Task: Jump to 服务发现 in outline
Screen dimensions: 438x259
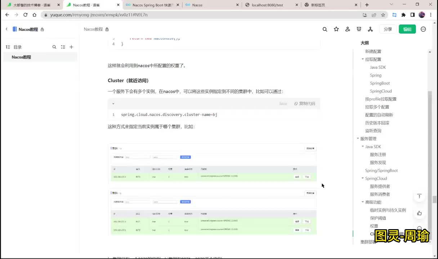Action: pyautogui.click(x=378, y=163)
